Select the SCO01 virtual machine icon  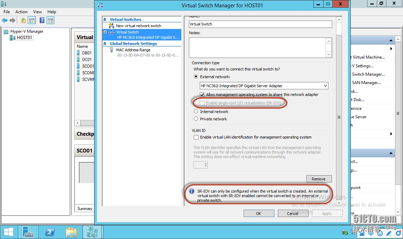coord(78,66)
